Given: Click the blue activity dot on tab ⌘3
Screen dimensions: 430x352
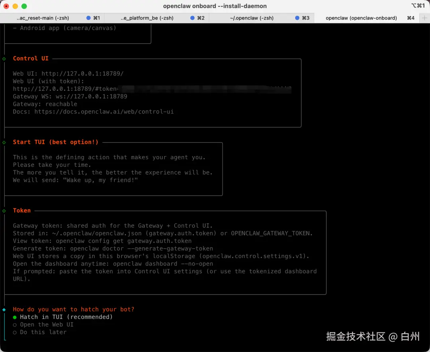Looking at the screenshot, I should (297, 18).
